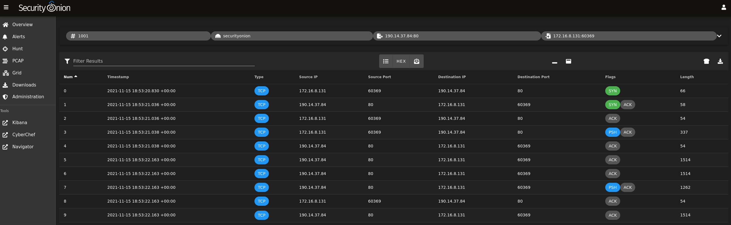Click the destination 172.16.8.131:60369 chip
731x225 pixels.
pos(629,36)
